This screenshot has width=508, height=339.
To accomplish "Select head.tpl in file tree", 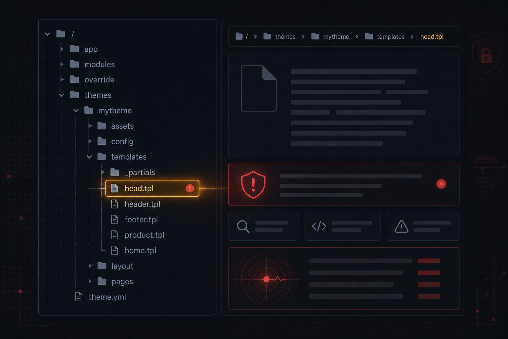I will coord(152,188).
